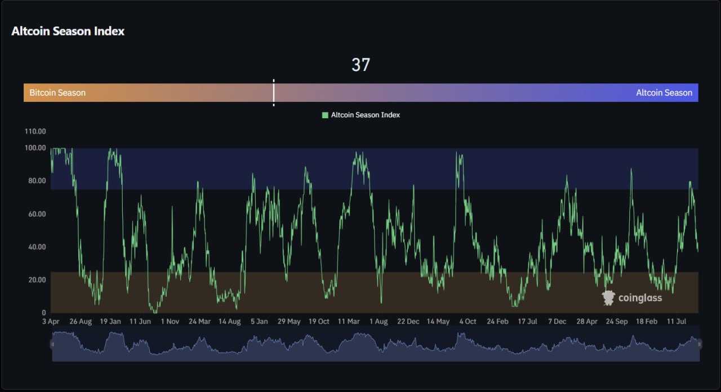The image size is (721, 392).
Task: Expand the chart by clicking the navigator strip
Action: coord(372,344)
